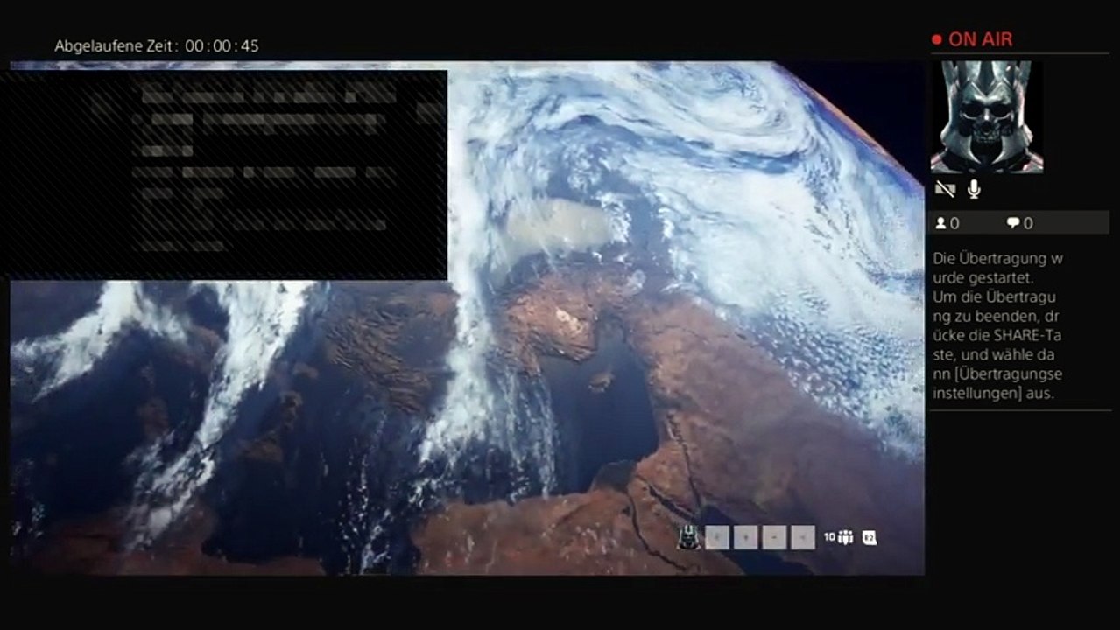Select the second empty squad slot

745,537
